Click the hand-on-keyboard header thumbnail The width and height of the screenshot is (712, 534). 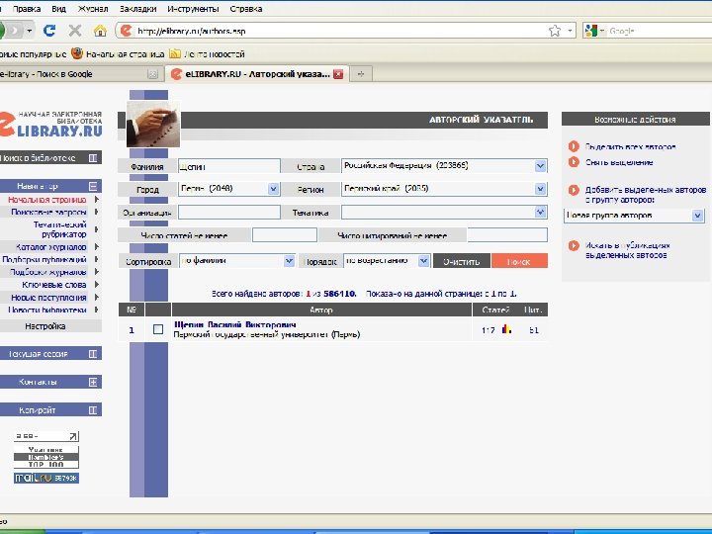pos(153,124)
